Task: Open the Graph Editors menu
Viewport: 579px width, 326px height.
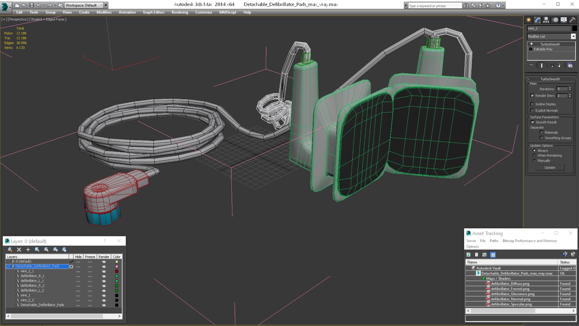Action: tap(153, 12)
